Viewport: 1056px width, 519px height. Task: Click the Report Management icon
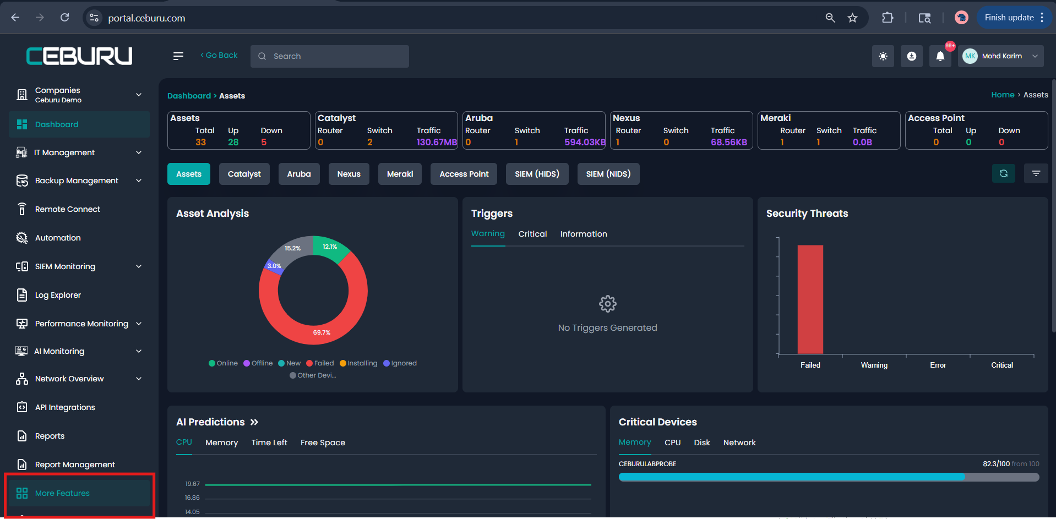22,465
